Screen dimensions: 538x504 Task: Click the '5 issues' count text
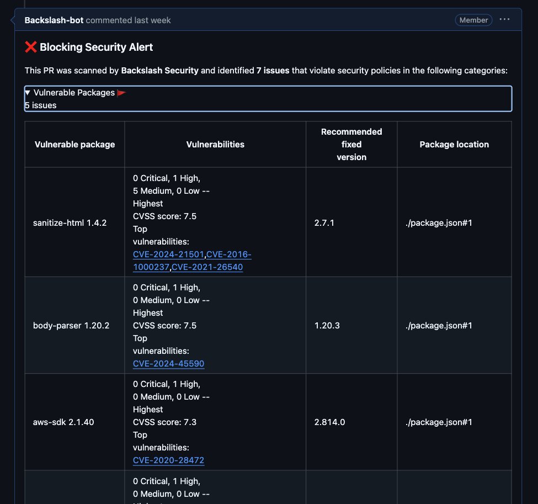[40, 105]
